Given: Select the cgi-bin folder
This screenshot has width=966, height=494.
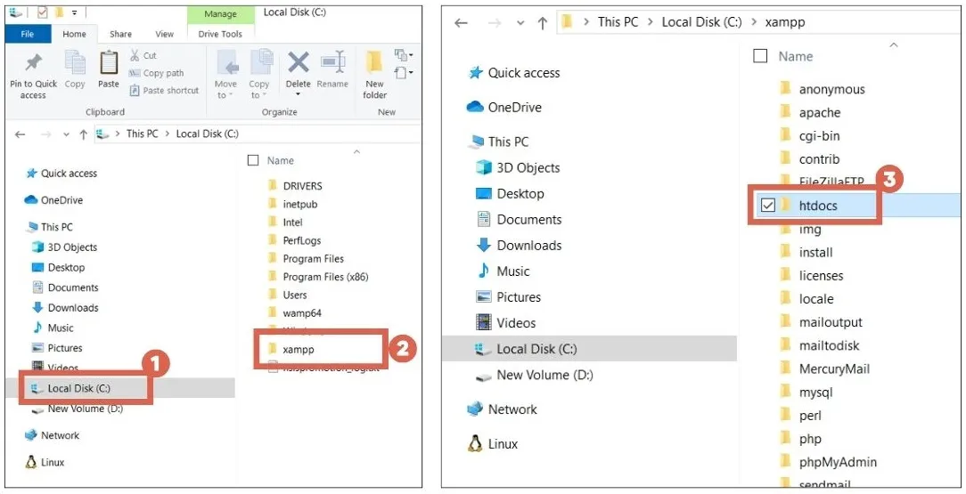Looking at the screenshot, I should coord(809,136).
